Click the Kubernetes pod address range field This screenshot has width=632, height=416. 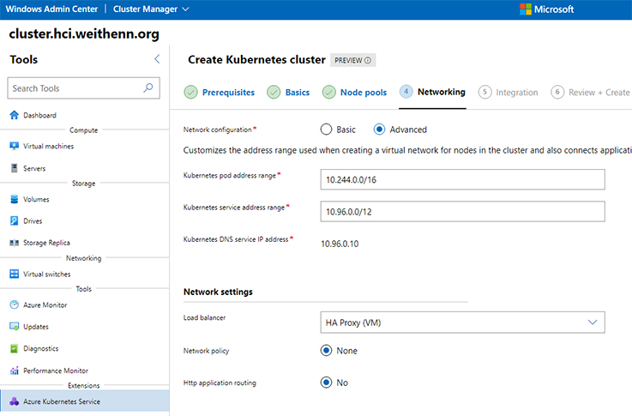463,179
